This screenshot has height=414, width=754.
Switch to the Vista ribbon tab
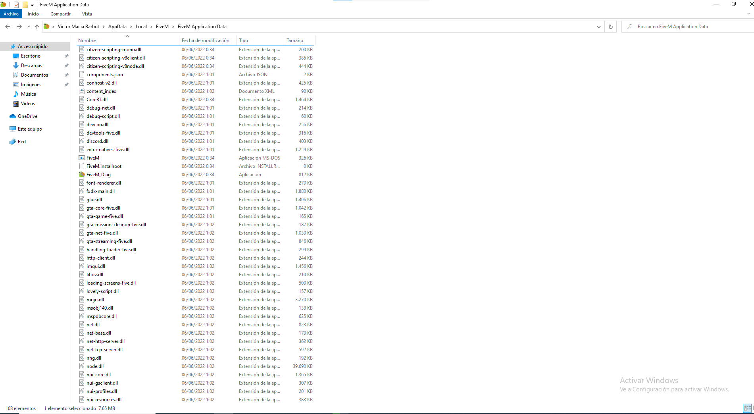87,14
